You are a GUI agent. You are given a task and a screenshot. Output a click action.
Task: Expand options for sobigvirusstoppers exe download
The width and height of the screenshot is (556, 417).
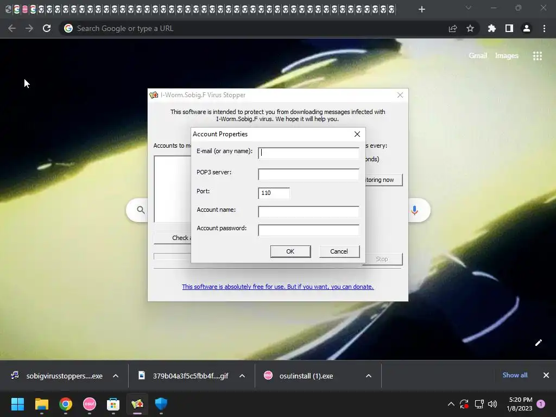tap(116, 376)
